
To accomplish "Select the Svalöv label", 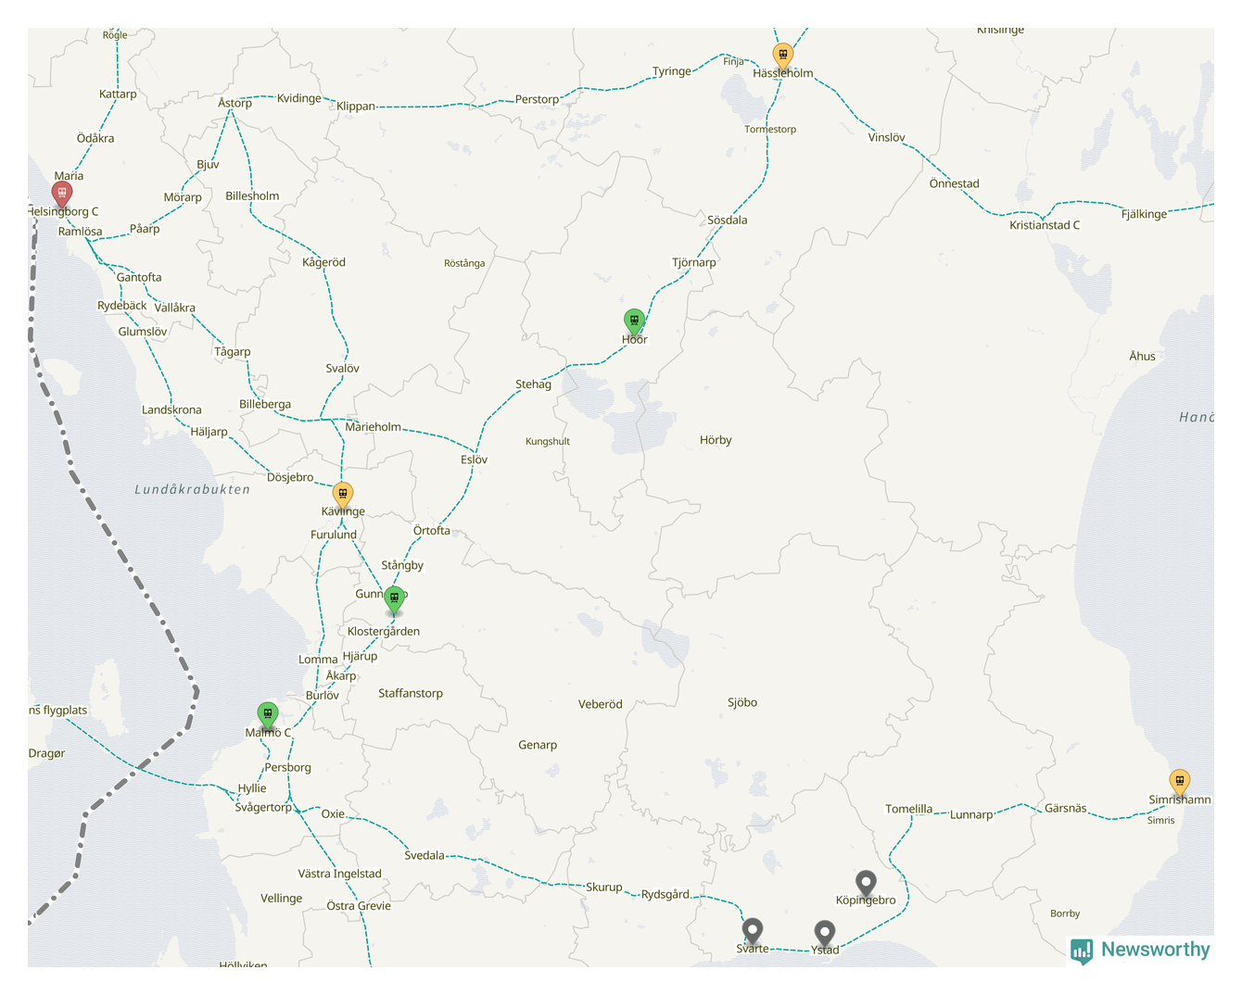I will pyautogui.click(x=342, y=369).
